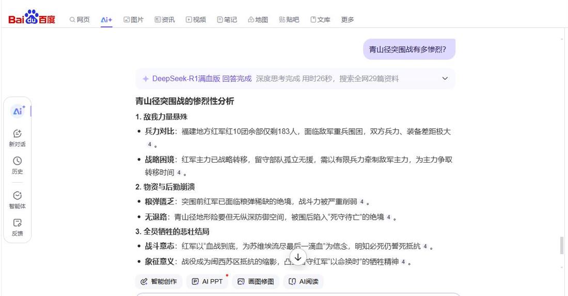Click the bold text 象征意义

coord(160,262)
